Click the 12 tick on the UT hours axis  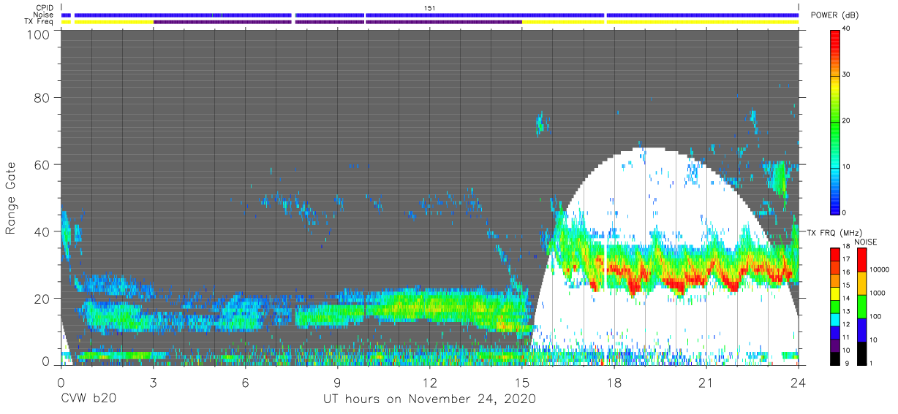tap(429, 382)
